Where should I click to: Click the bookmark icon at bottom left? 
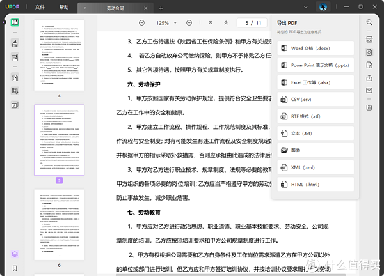(14, 268)
